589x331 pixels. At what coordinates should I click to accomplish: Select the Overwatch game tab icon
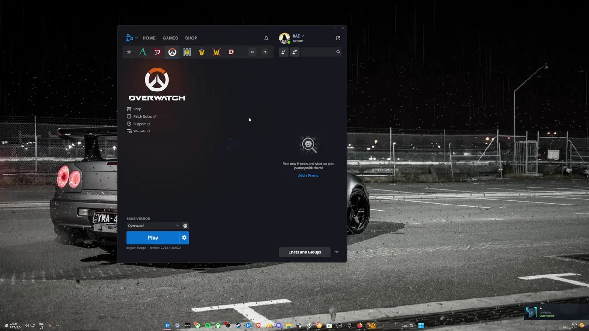click(172, 52)
